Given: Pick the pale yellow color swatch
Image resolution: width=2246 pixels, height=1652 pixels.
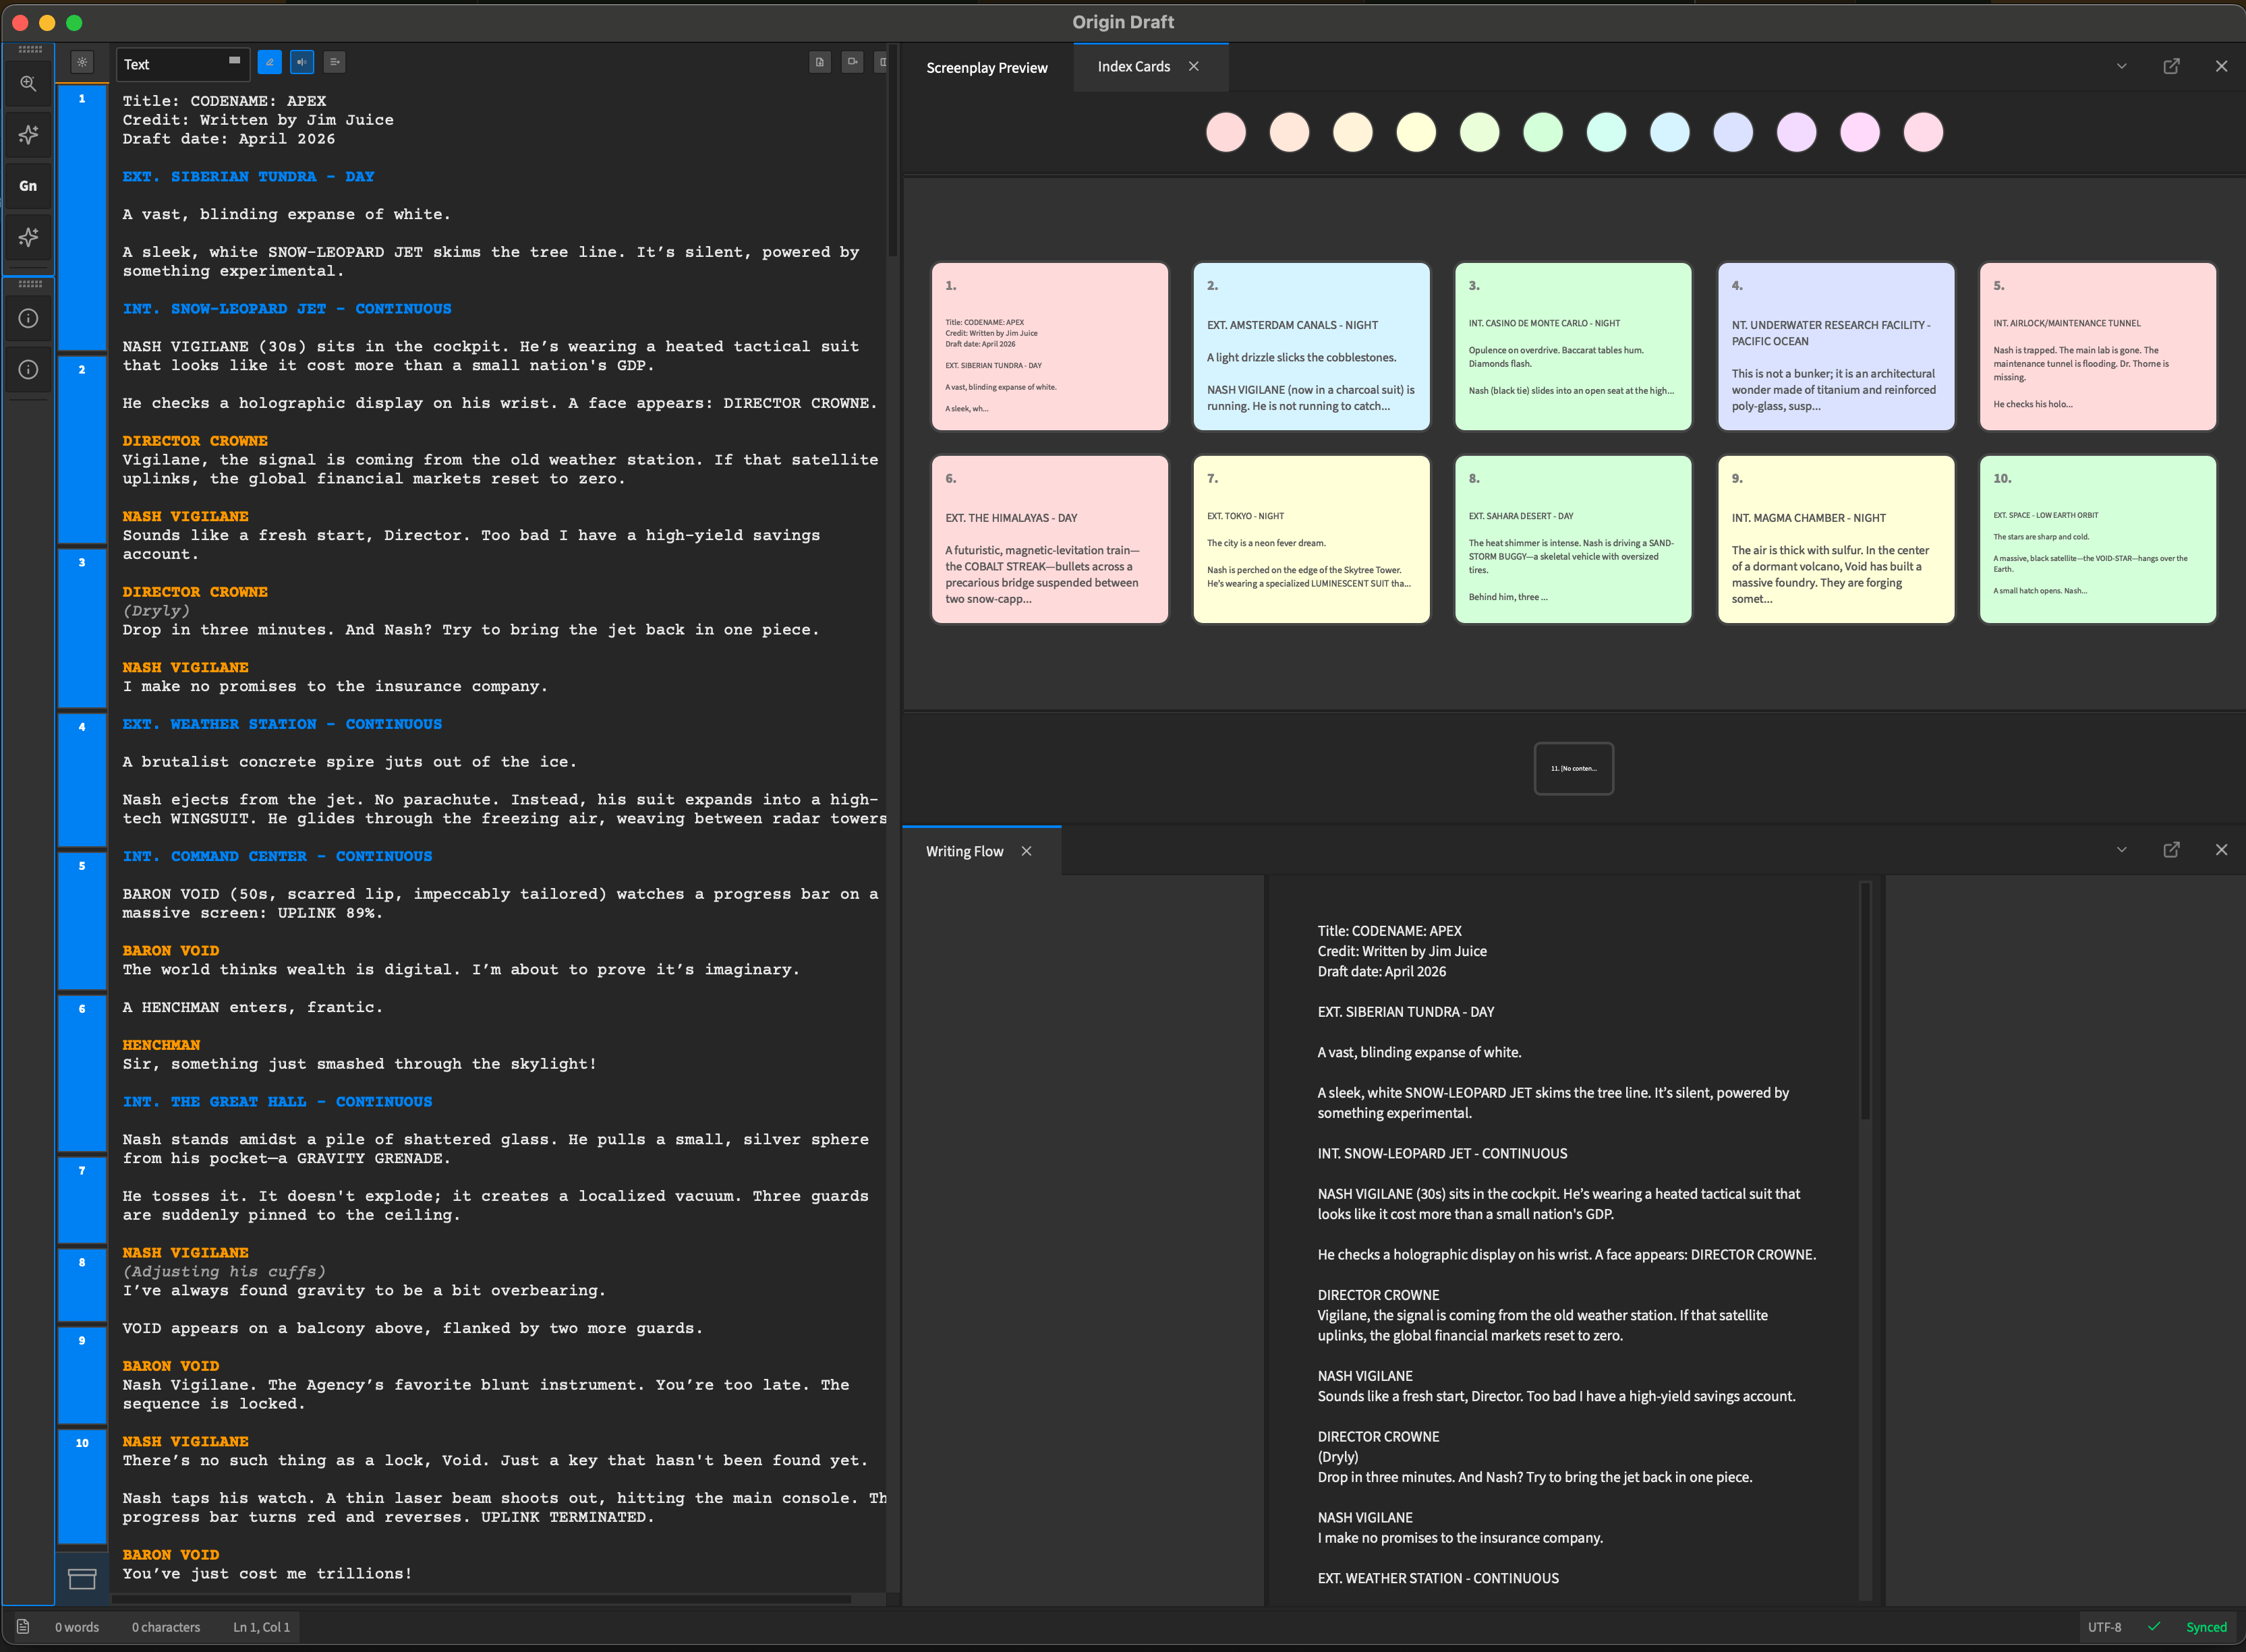Looking at the screenshot, I should pos(1415,132).
